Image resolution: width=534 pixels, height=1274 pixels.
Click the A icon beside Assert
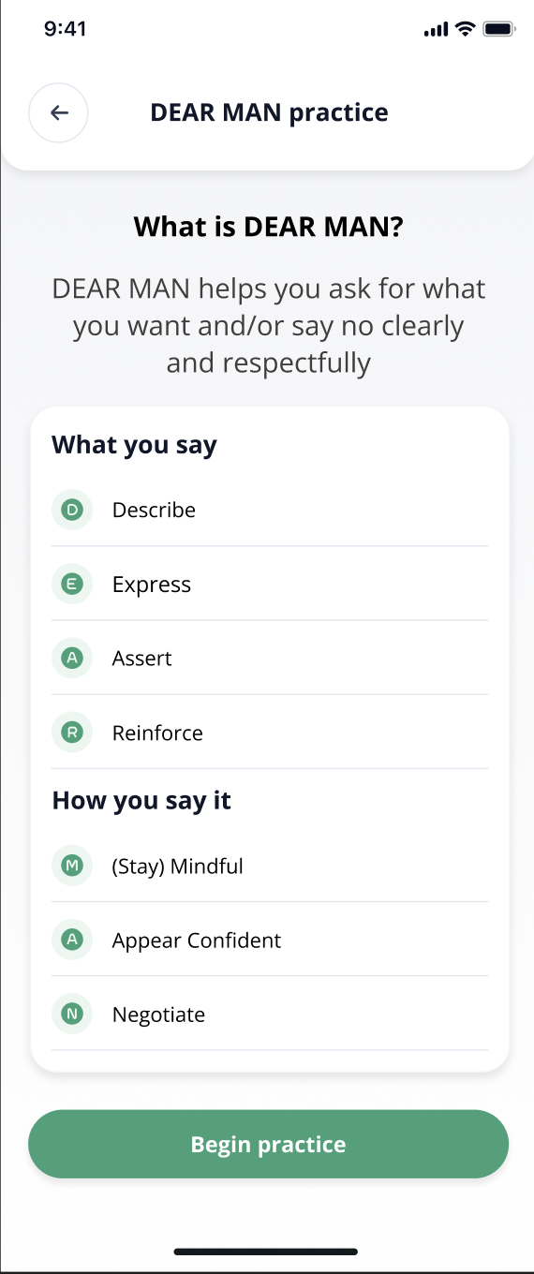click(x=72, y=659)
